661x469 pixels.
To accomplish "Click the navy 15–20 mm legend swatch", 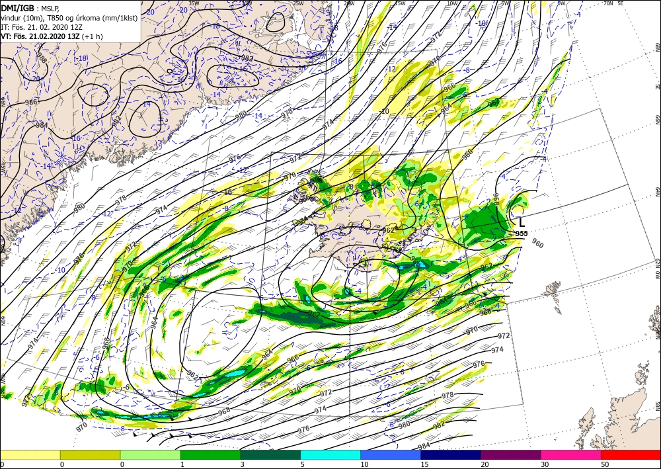I will (x=451, y=454).
